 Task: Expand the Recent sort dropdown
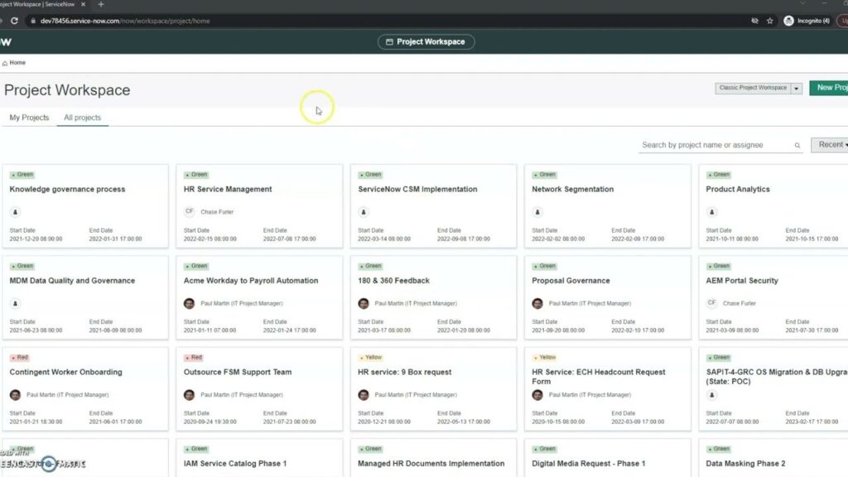click(830, 144)
